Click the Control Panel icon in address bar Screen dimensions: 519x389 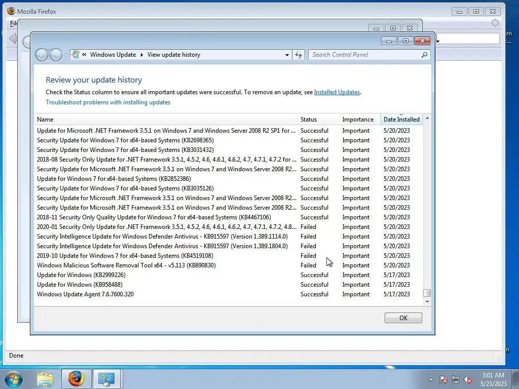click(x=76, y=54)
